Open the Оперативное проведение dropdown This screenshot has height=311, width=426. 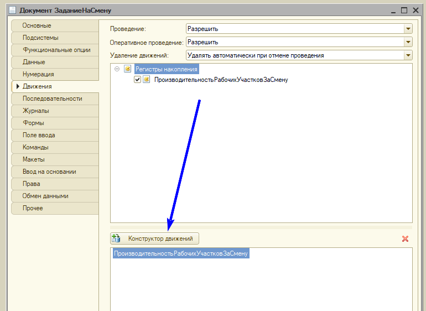pos(408,42)
